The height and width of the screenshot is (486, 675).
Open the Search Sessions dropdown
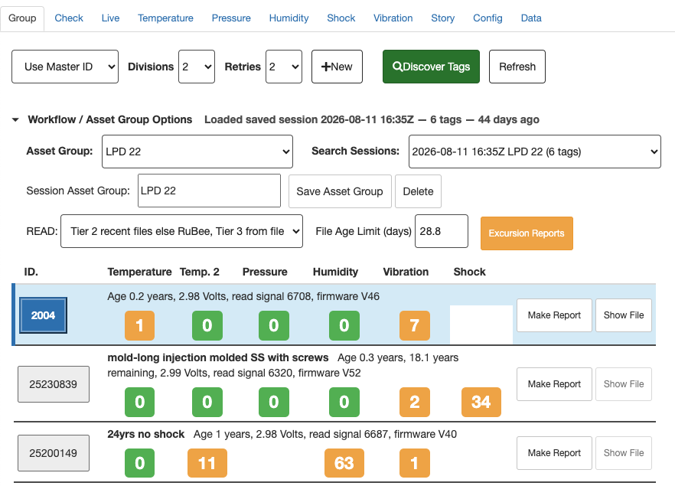point(535,152)
